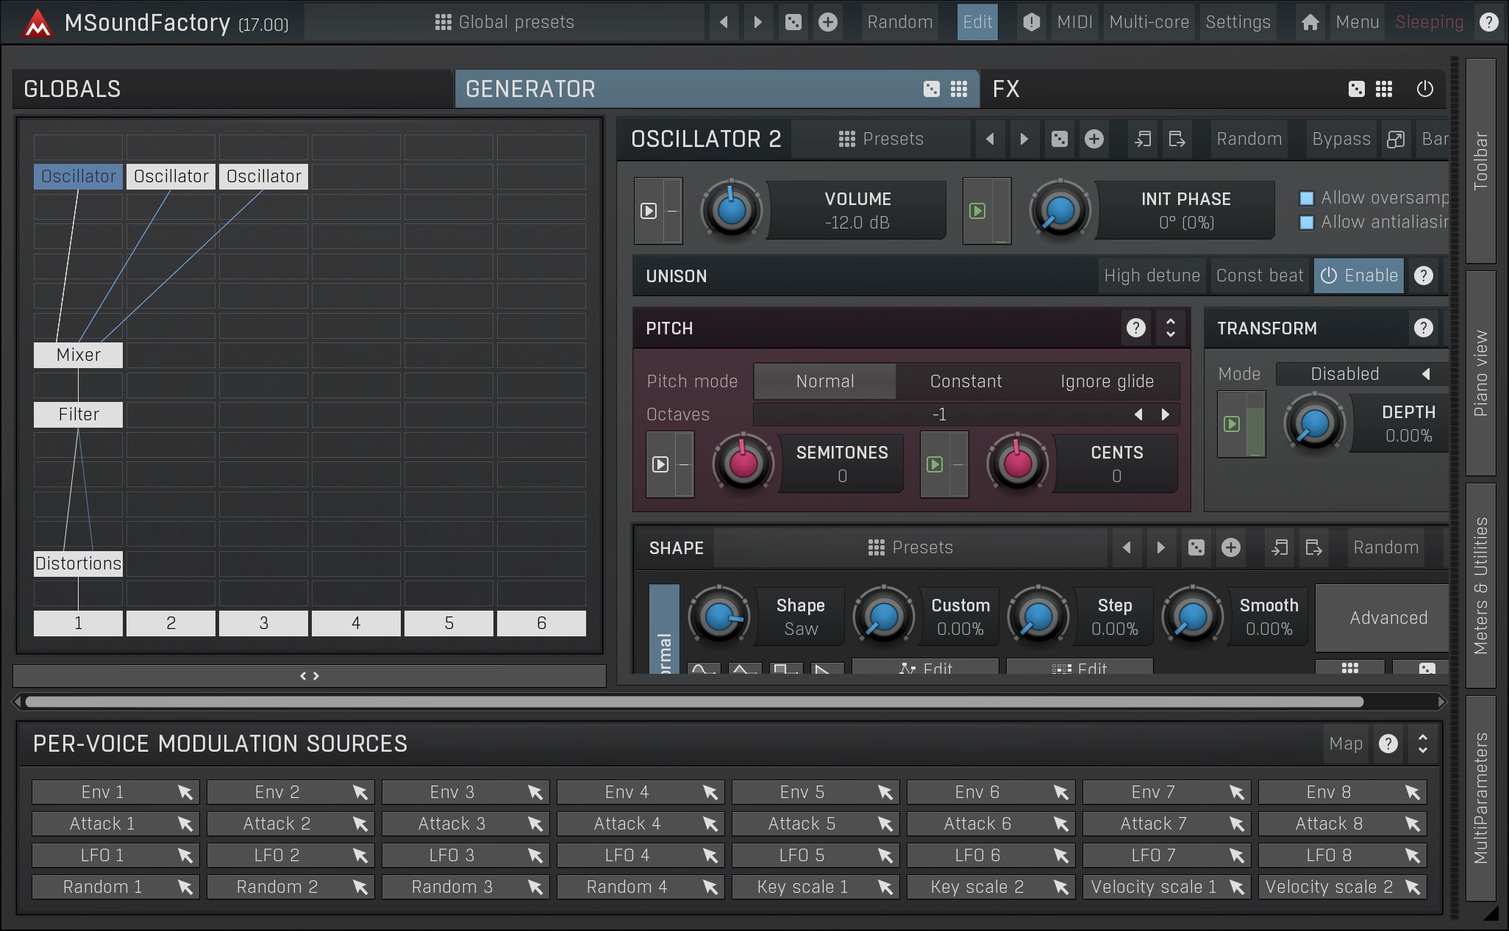
Task: Click the home icon in top toolbar
Action: click(1310, 22)
